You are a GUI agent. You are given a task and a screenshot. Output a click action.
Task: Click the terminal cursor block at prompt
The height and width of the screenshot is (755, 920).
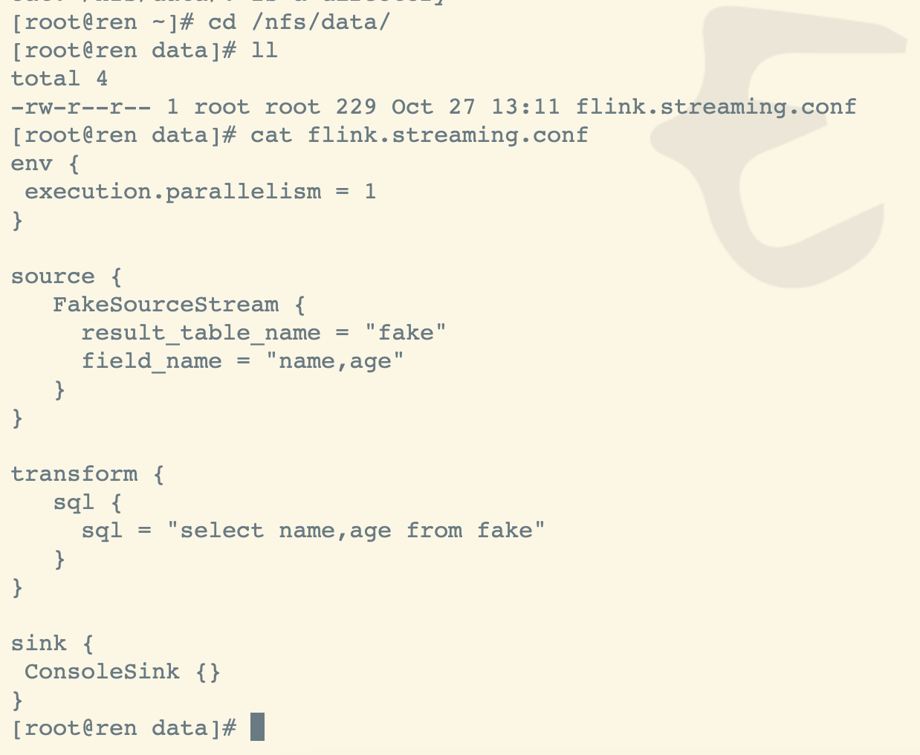[257, 727]
